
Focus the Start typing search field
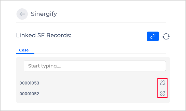click(95, 66)
